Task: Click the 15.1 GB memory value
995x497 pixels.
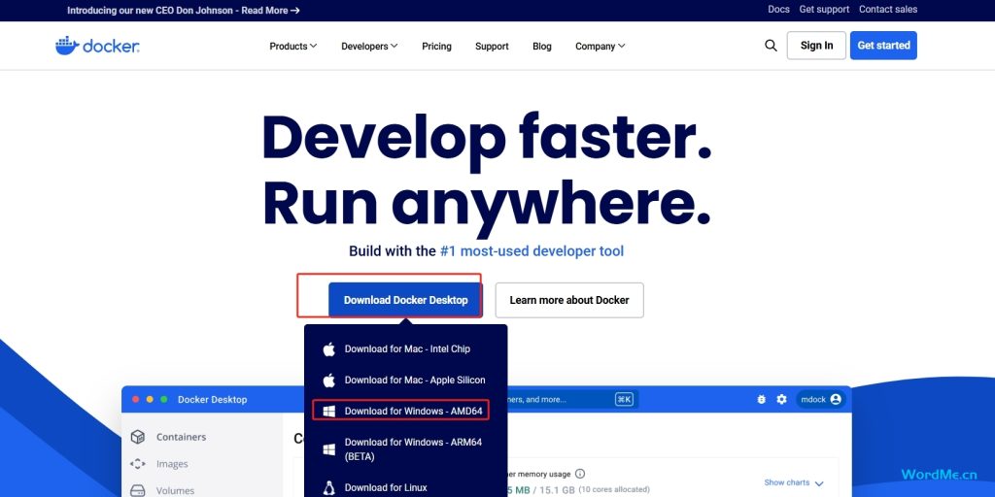Action: point(557,489)
